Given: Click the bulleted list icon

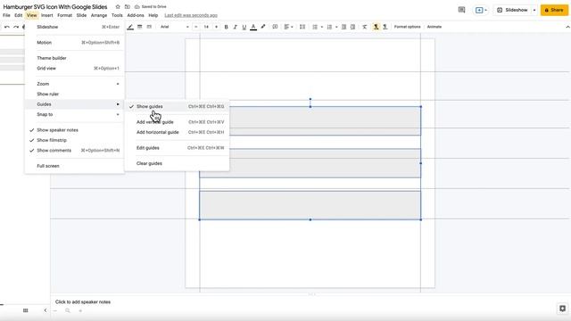Looking at the screenshot, I should click(x=315, y=27).
